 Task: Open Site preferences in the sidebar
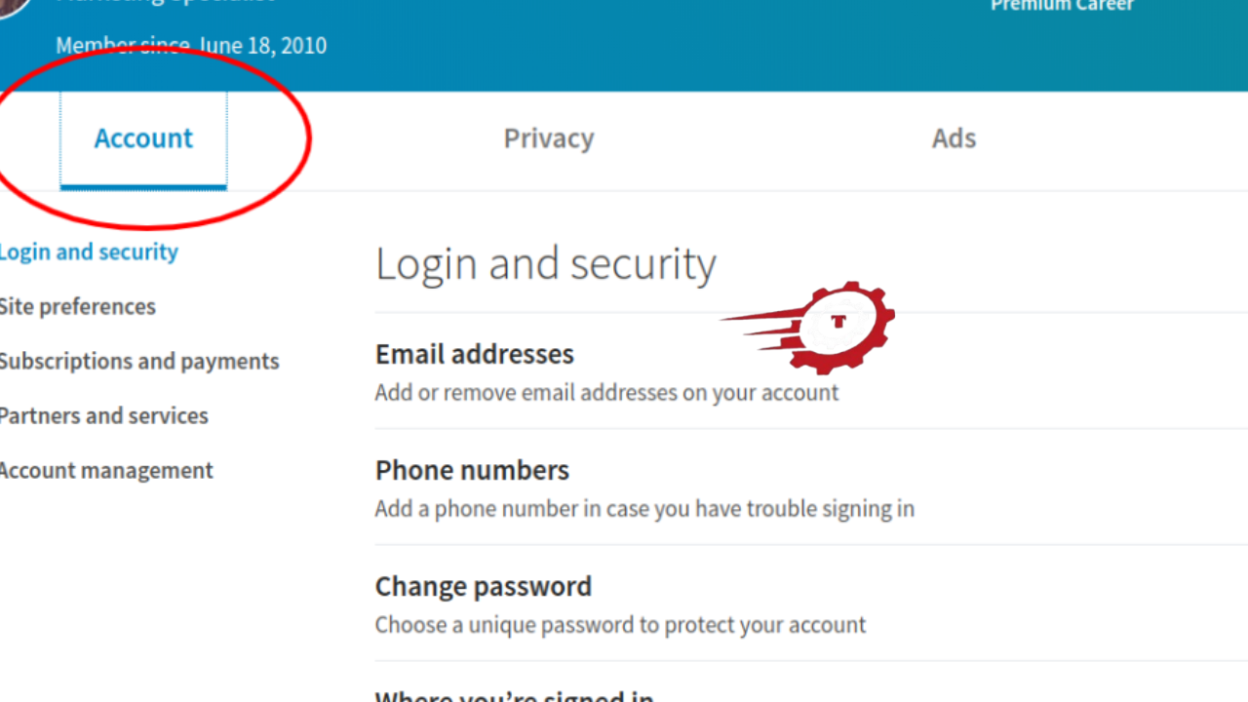[x=77, y=306]
